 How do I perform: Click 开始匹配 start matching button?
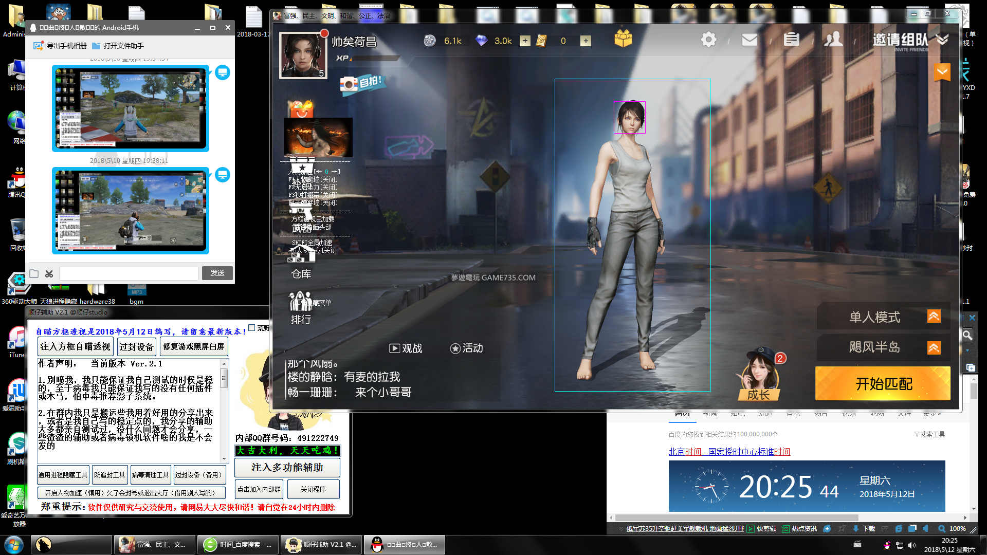[883, 384]
